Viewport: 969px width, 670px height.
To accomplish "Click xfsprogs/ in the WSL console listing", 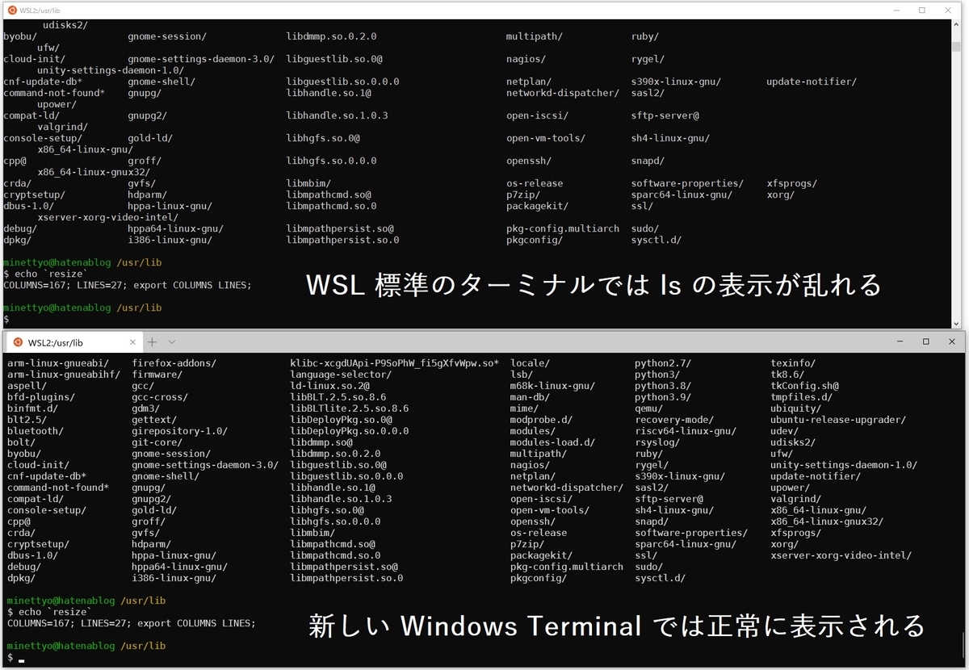I will [x=791, y=183].
